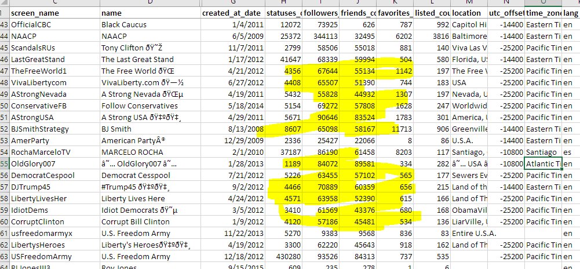Select the Black Caucus name cell
580x269 pixels.
click(151, 25)
